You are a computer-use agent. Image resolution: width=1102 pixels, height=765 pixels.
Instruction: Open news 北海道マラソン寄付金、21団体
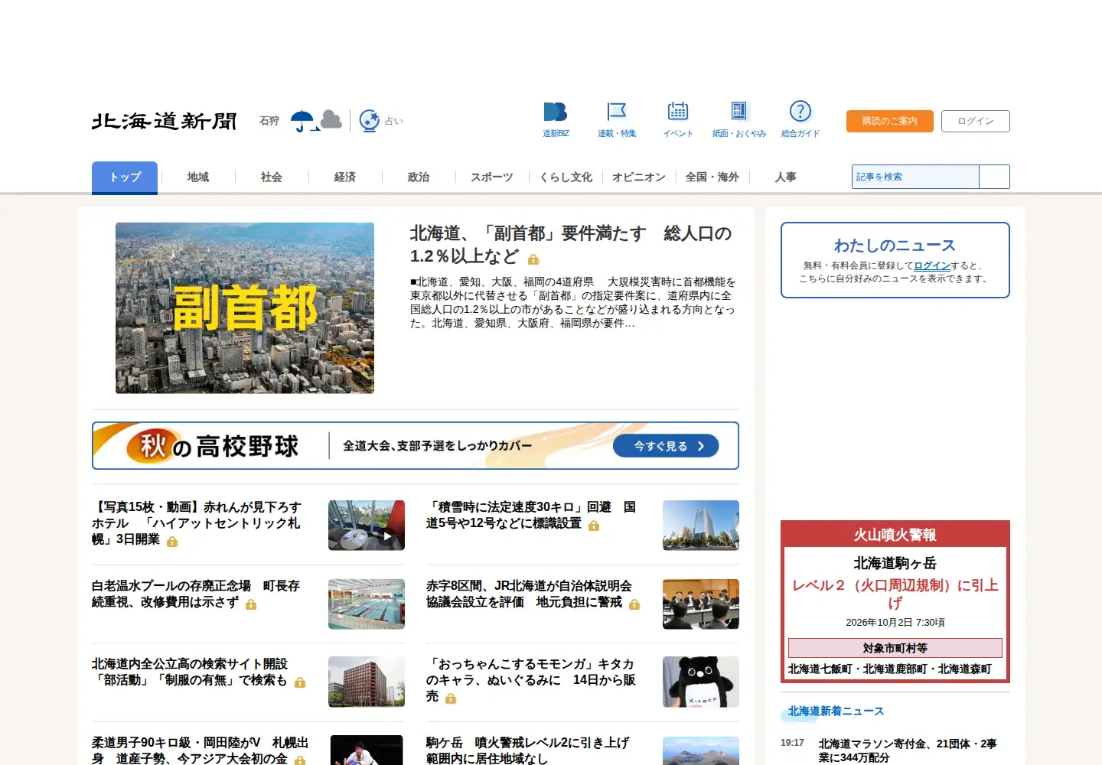[x=908, y=750]
